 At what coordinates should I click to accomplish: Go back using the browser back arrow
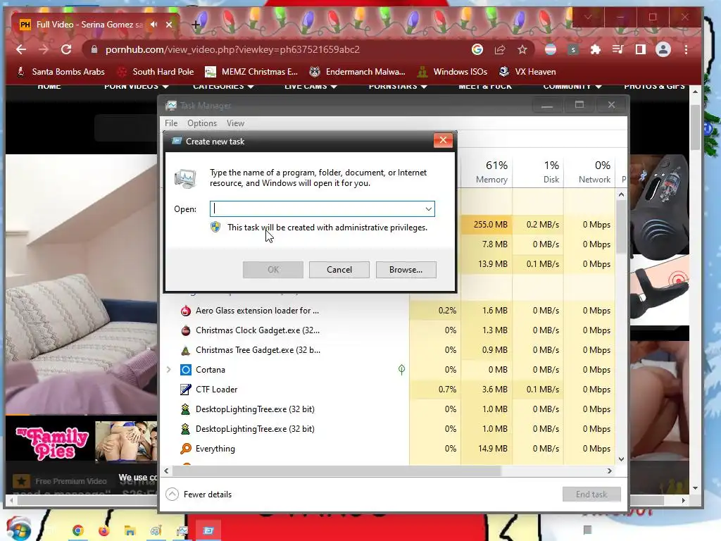point(21,50)
